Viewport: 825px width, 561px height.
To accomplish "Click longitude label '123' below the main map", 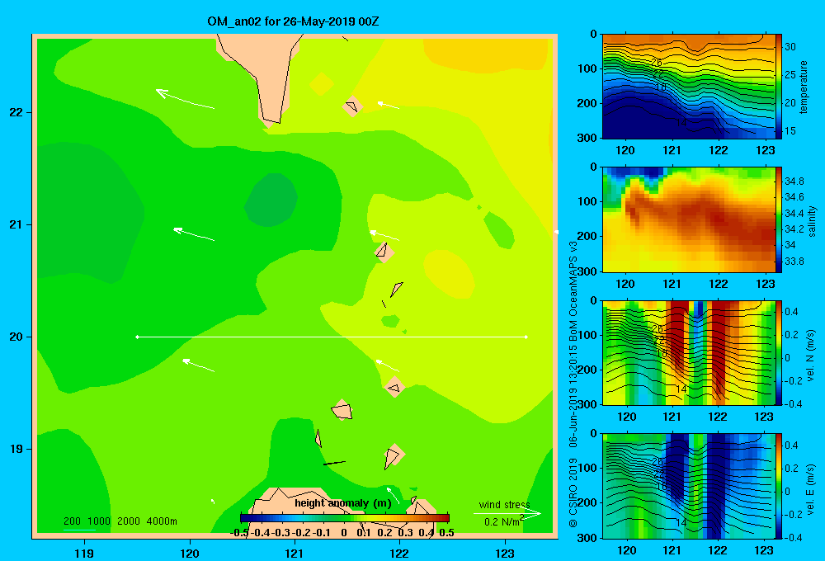I will coord(505,554).
